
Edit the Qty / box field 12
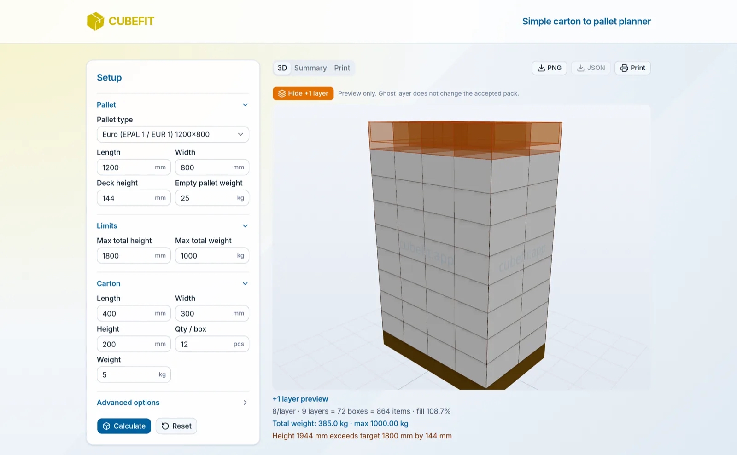212,344
